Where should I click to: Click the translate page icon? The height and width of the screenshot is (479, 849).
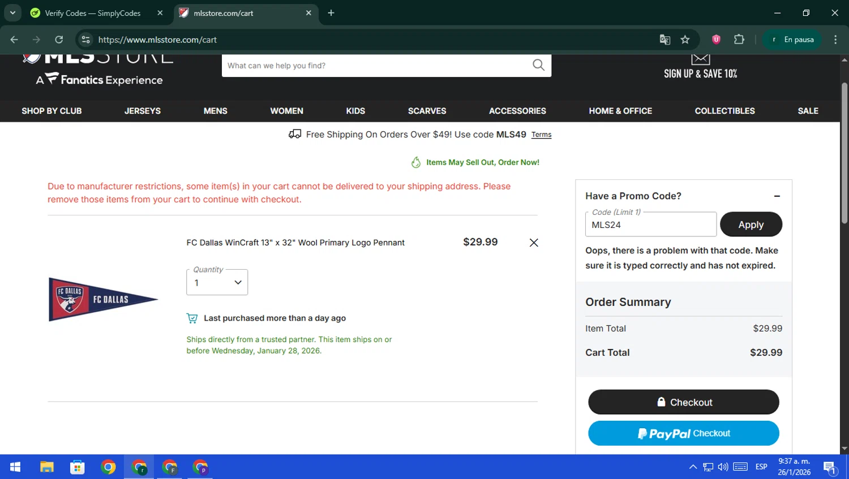pos(665,40)
